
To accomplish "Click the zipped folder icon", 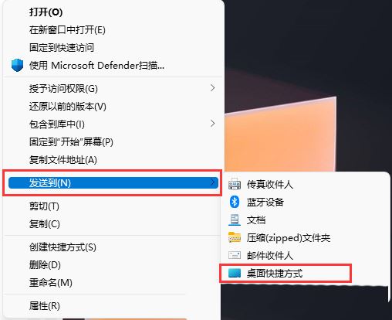I will coord(235,237).
